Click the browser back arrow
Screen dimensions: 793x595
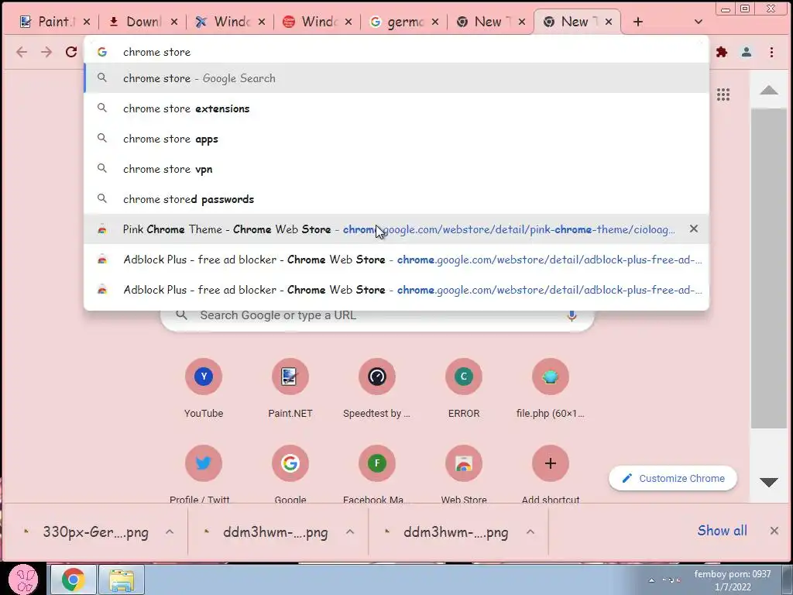coord(21,52)
